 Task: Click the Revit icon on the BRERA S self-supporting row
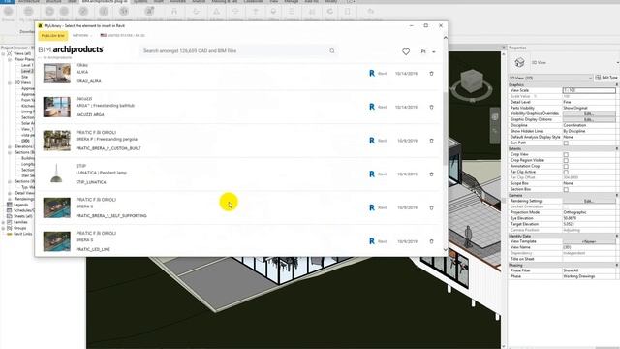coord(372,207)
